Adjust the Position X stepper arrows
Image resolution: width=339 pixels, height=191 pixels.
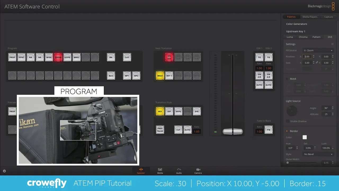pos(314,57)
